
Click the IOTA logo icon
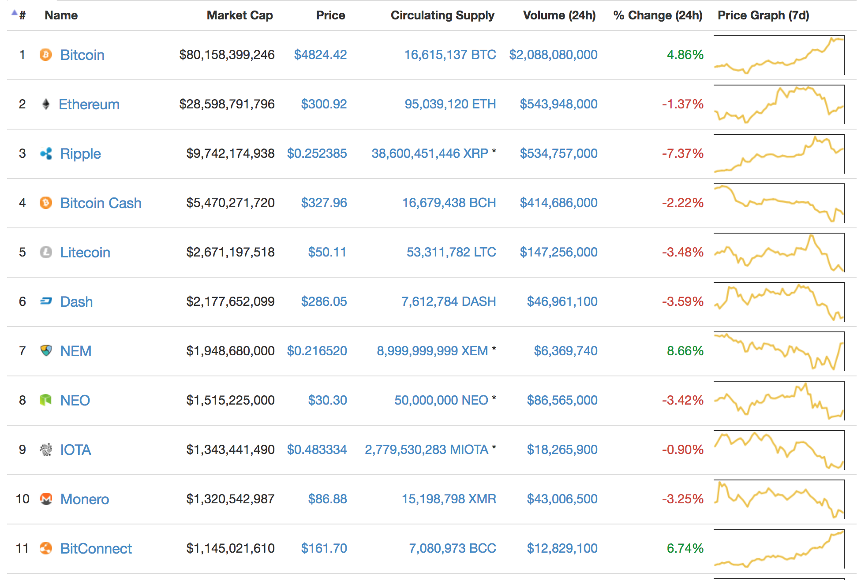click(x=46, y=450)
